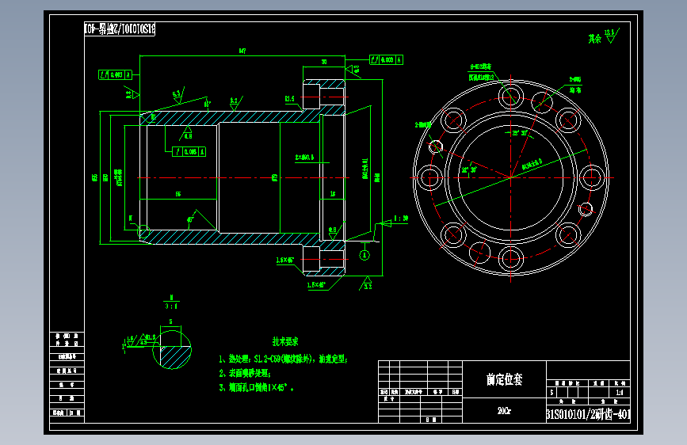Click the 1:30 taper annotation

pyautogui.click(x=401, y=219)
